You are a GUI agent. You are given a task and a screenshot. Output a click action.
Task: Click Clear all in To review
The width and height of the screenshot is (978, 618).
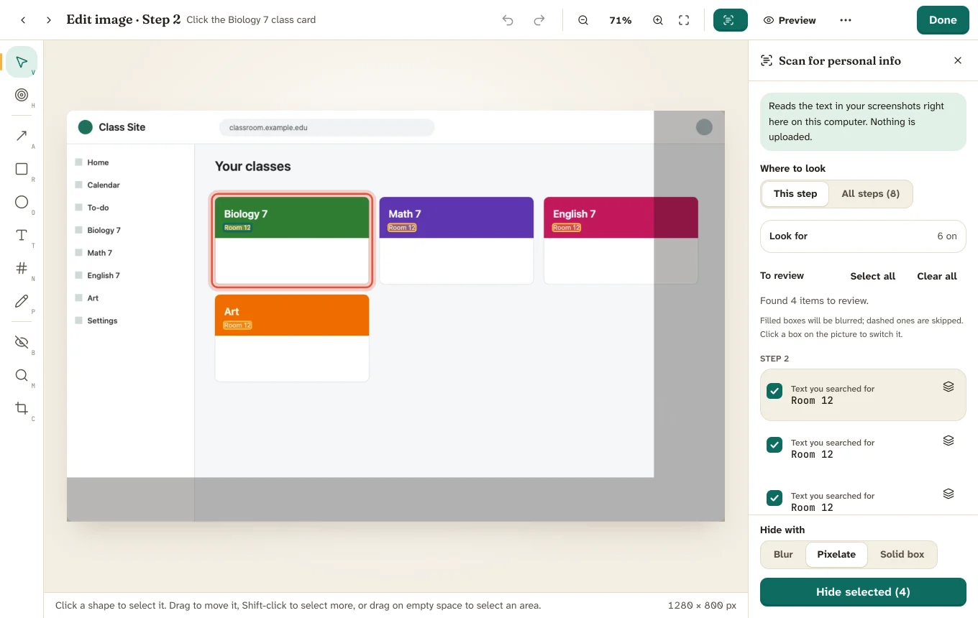pos(937,276)
